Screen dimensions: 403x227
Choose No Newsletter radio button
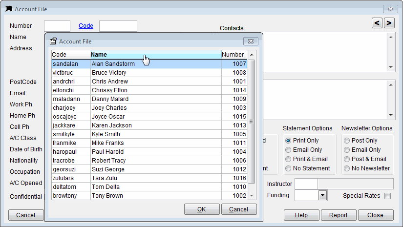pyautogui.click(x=347, y=168)
